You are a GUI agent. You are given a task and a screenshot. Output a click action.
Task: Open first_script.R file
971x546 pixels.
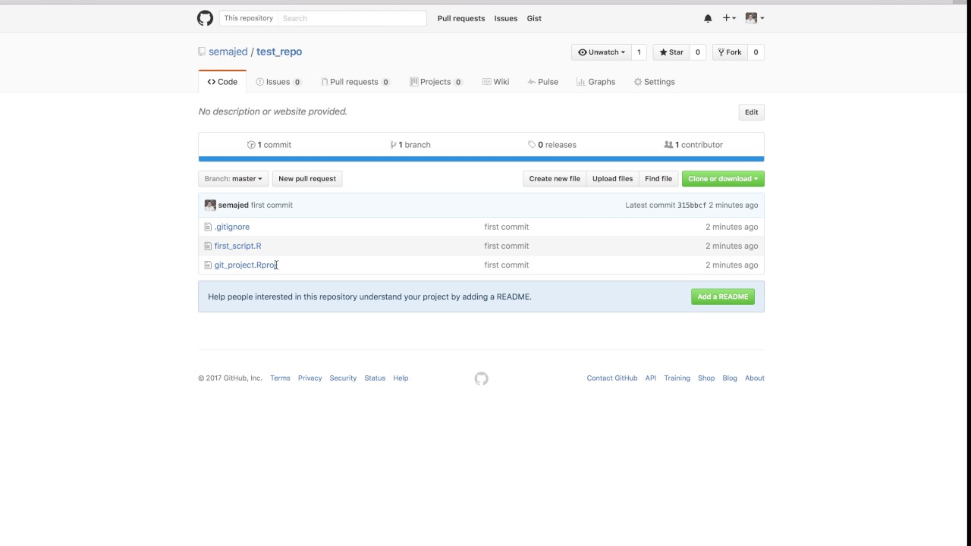pos(237,246)
